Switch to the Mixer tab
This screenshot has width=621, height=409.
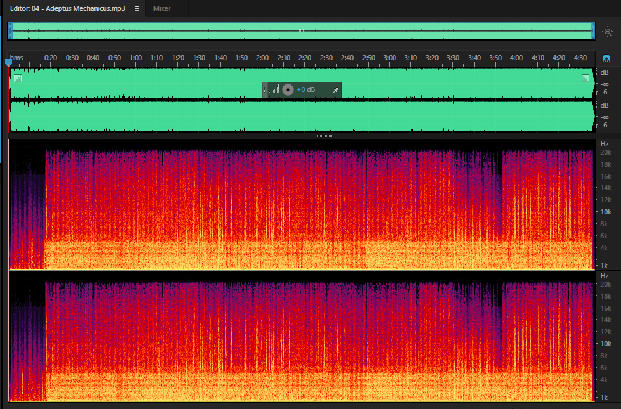[162, 8]
